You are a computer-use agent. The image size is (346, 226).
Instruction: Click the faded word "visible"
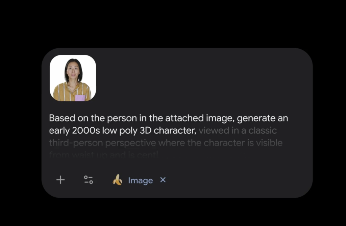tap(269, 143)
